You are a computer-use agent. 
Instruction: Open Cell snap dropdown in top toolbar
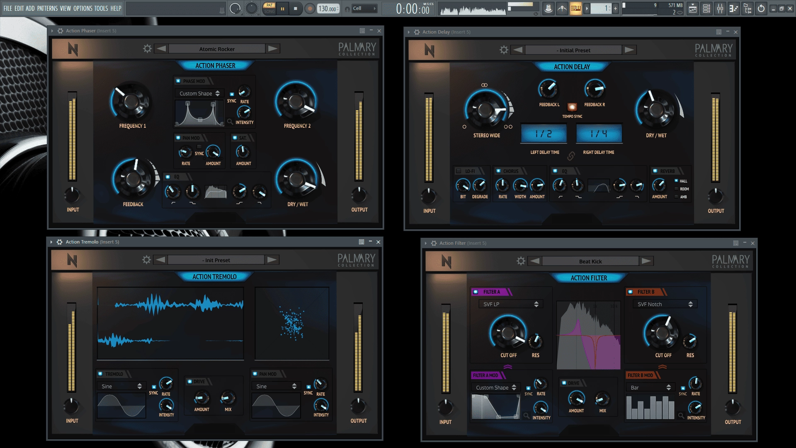pos(364,8)
